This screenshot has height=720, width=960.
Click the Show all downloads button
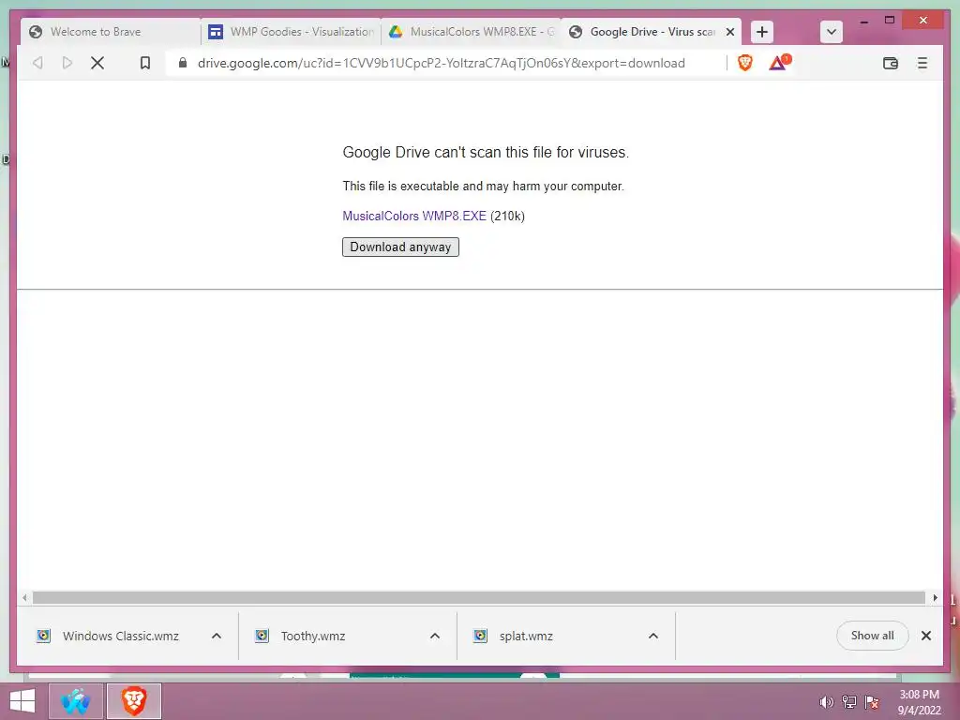tap(873, 636)
